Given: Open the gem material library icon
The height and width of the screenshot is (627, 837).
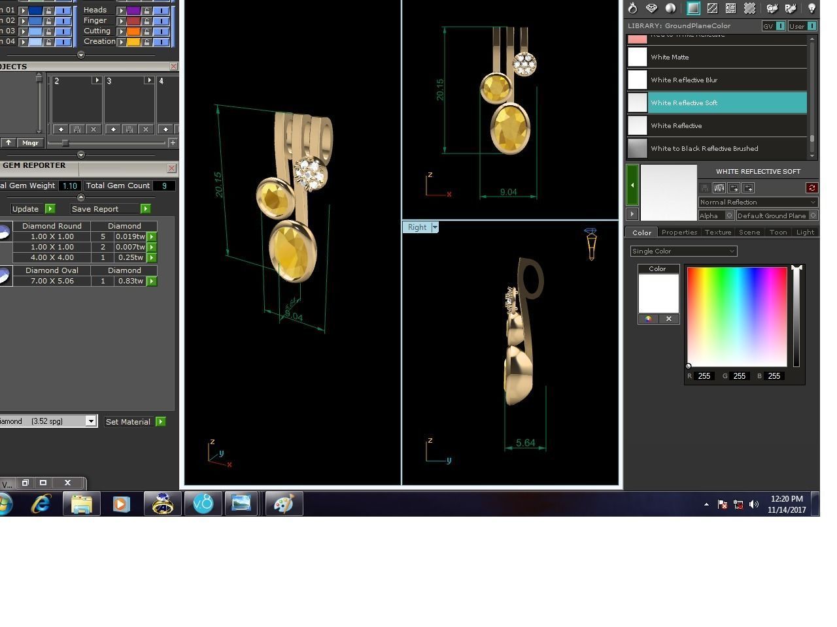Looking at the screenshot, I should point(651,8).
